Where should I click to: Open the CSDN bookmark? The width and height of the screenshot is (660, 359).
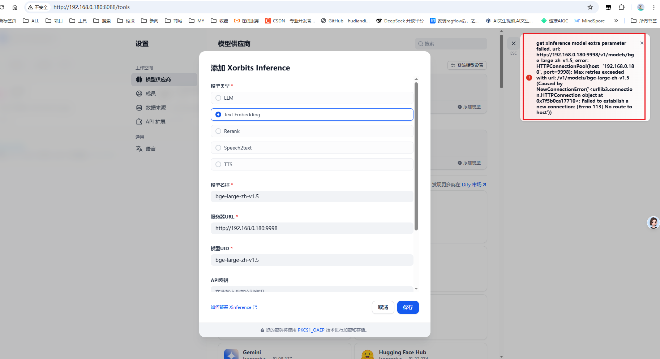(x=290, y=21)
